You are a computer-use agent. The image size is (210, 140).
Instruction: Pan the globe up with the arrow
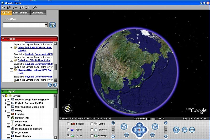point(139,126)
